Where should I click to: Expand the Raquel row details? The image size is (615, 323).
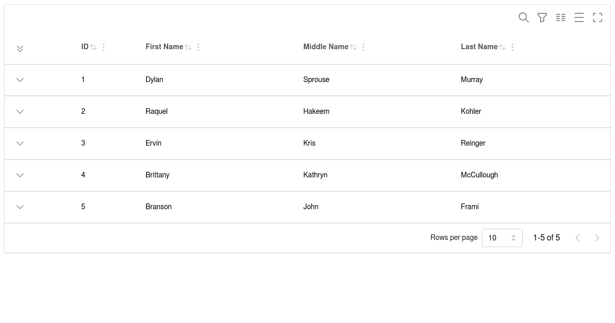(20, 112)
